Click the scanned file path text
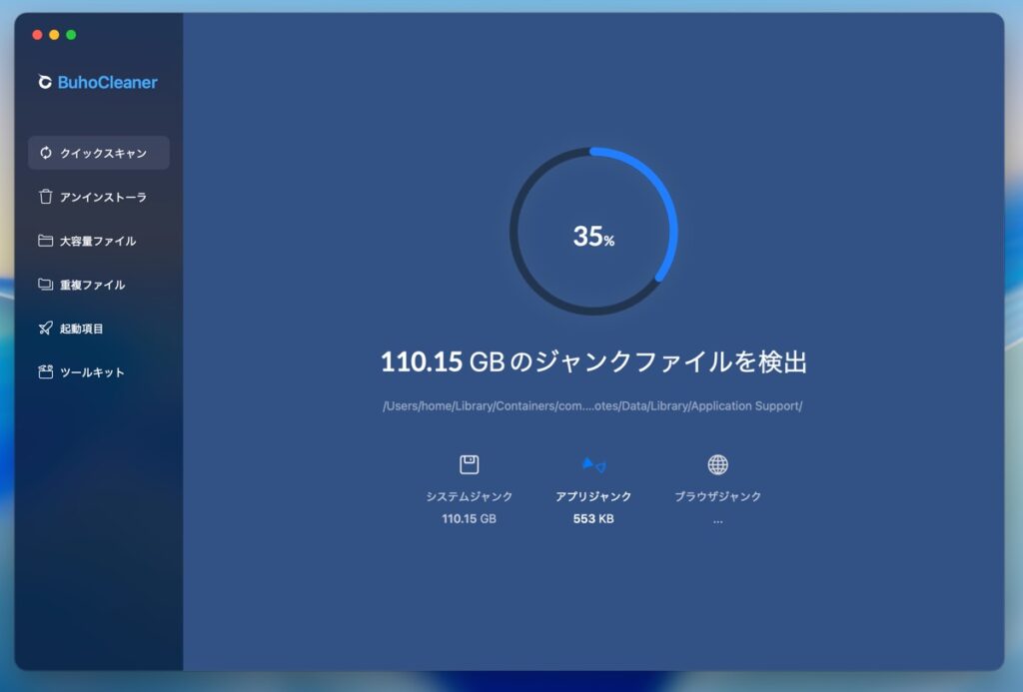The image size is (1023, 692). click(593, 406)
